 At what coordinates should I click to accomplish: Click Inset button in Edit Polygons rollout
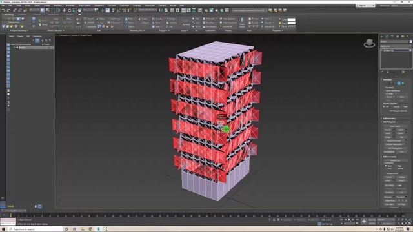(388, 133)
